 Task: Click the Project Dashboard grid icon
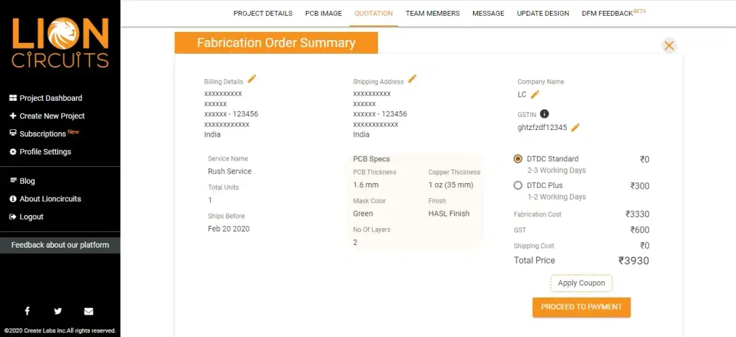click(13, 98)
